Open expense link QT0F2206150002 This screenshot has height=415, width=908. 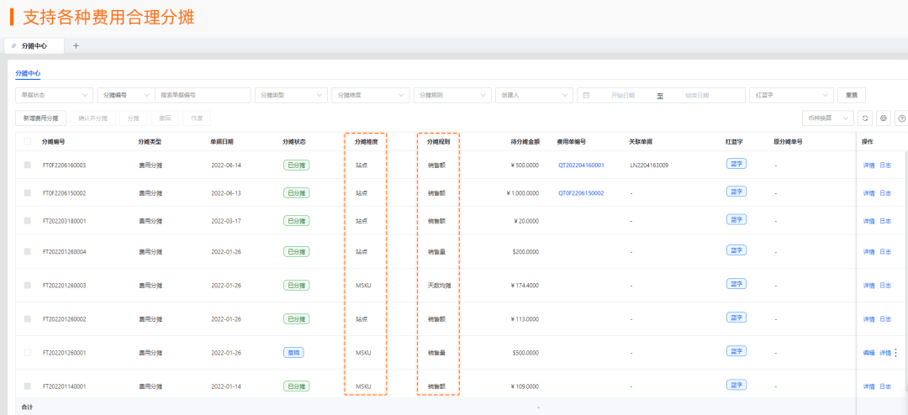[x=581, y=193]
